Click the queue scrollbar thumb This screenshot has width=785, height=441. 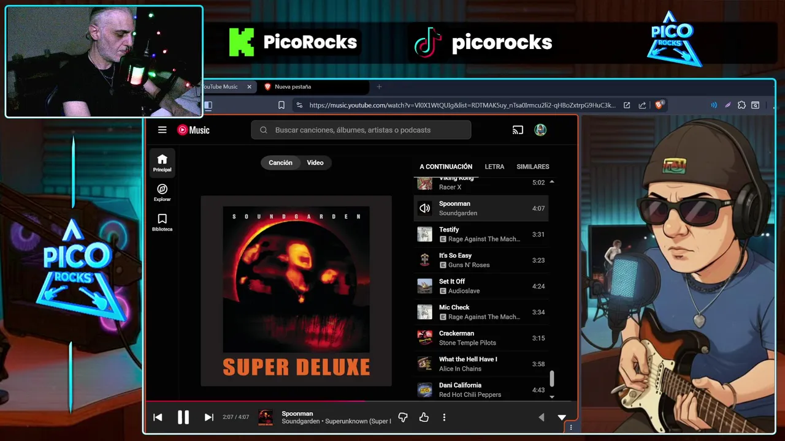click(551, 379)
